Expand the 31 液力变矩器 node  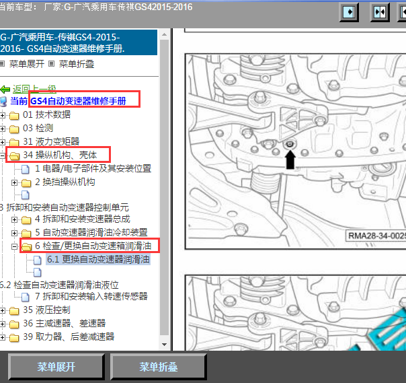2,142
